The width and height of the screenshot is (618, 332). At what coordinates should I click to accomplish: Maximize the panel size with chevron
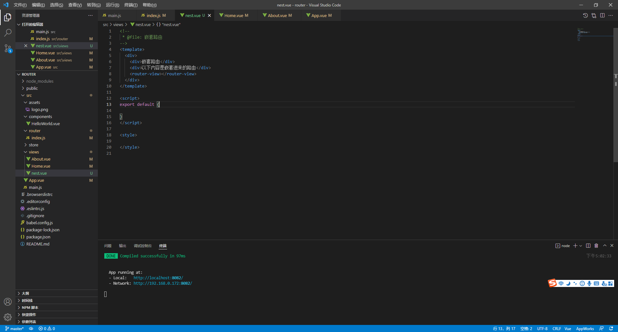605,246
